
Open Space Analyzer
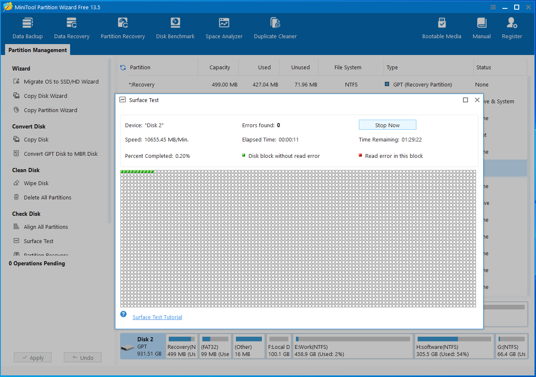[224, 28]
